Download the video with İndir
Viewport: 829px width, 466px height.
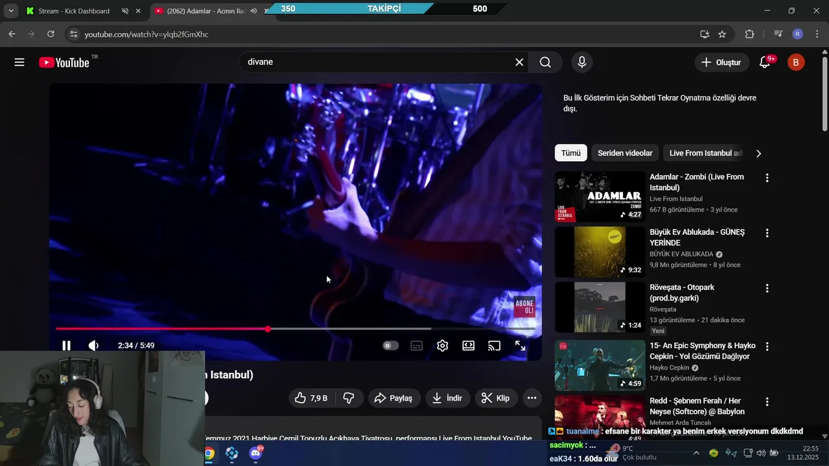(447, 398)
